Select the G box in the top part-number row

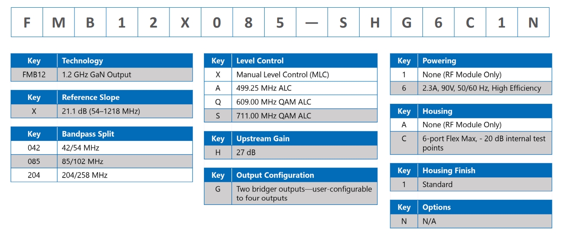(x=407, y=22)
